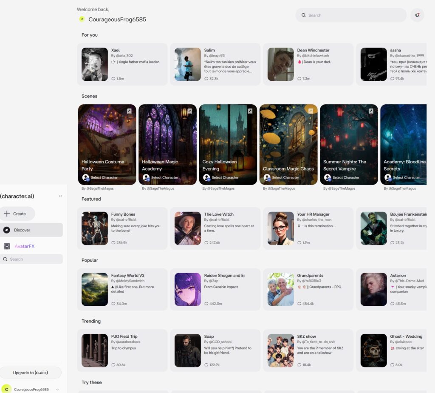Click the Discover compass icon

pyautogui.click(x=7, y=230)
